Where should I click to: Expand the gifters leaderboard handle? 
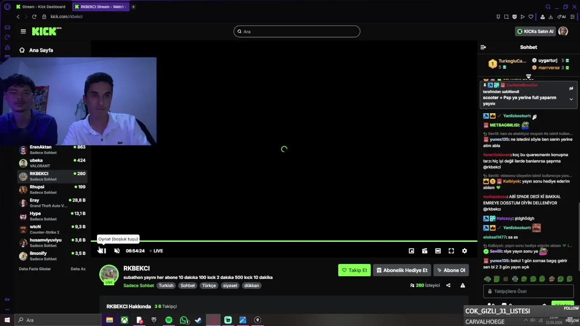coord(528,76)
